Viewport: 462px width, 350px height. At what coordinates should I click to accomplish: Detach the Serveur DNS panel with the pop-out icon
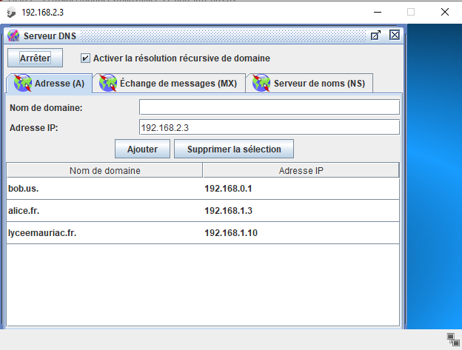(376, 36)
